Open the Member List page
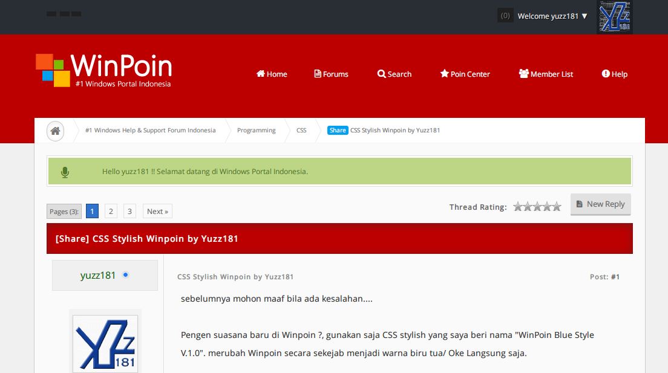668x373 pixels. (546, 74)
